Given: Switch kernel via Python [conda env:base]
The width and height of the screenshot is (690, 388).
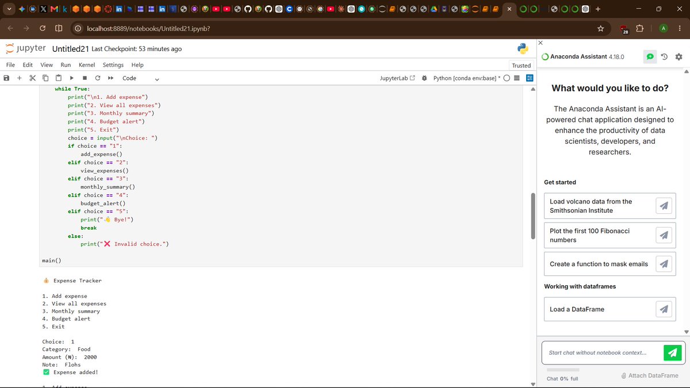Looking at the screenshot, I should [466, 78].
